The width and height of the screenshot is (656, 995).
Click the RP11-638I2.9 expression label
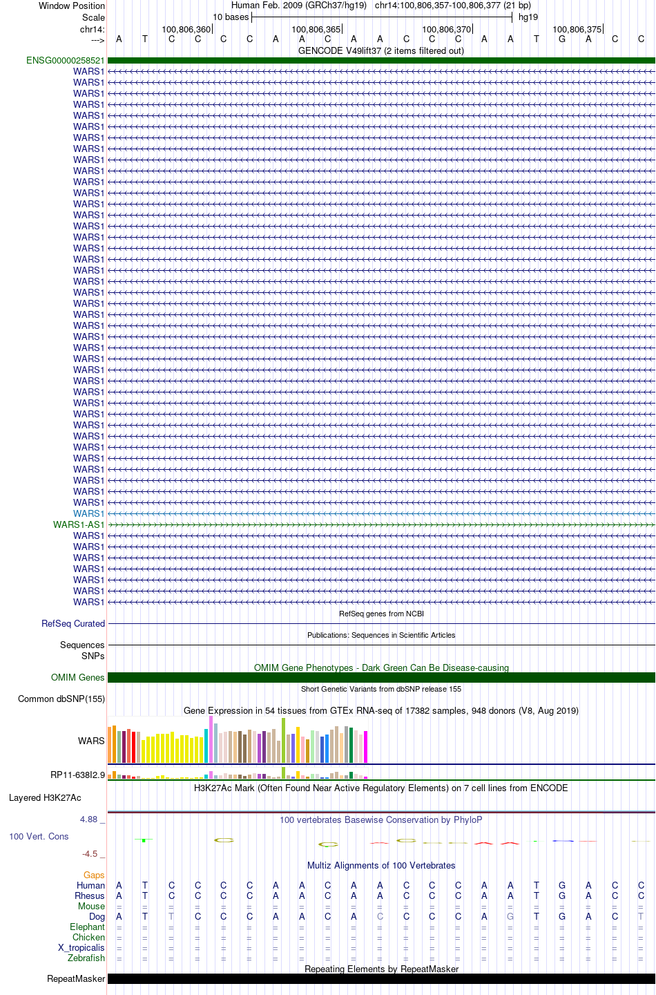click(x=77, y=775)
